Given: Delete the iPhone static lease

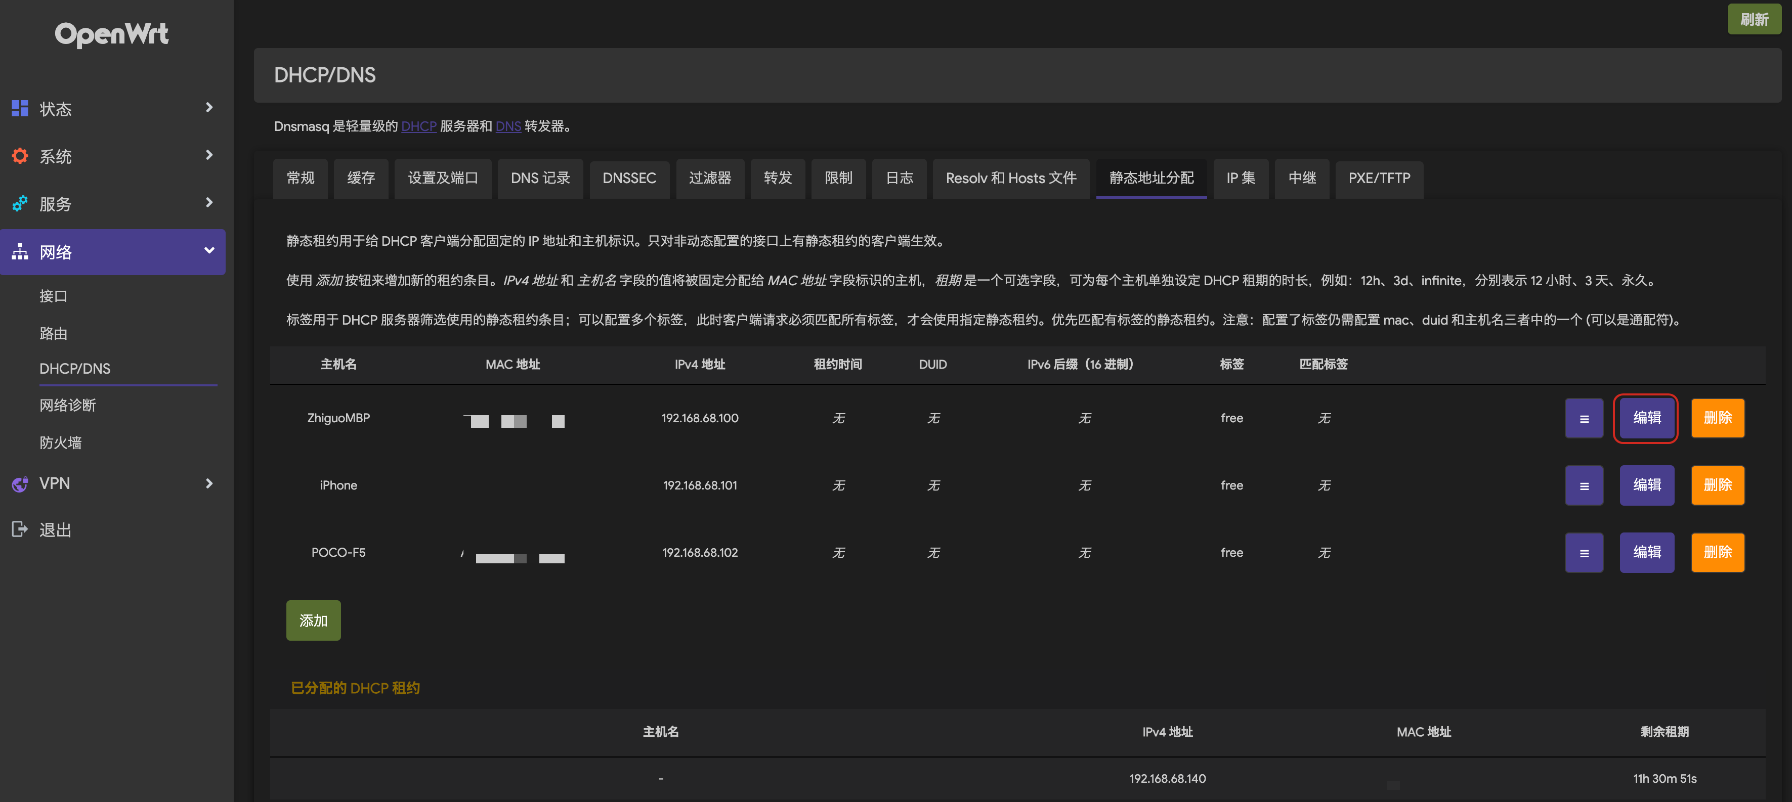Looking at the screenshot, I should [x=1717, y=485].
